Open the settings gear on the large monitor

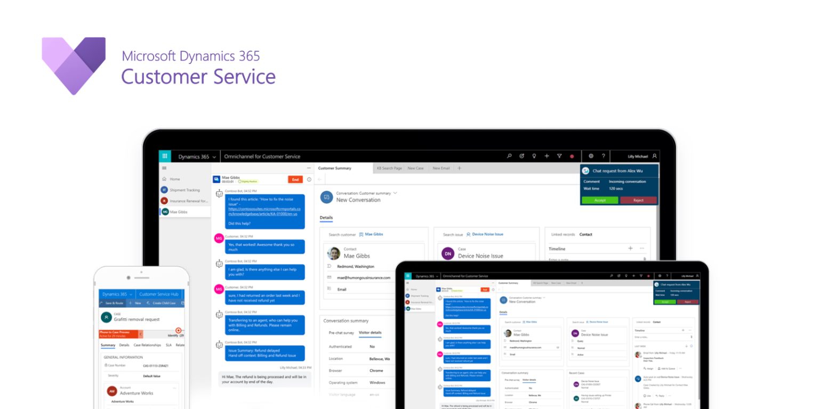click(x=591, y=157)
